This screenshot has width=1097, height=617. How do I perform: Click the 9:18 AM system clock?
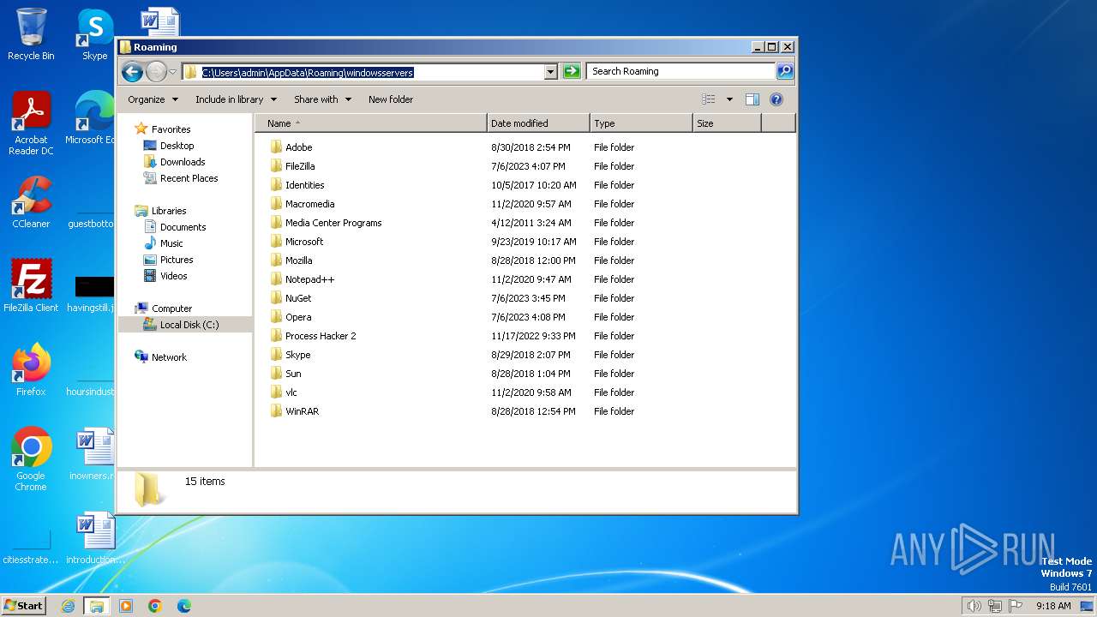1053,606
